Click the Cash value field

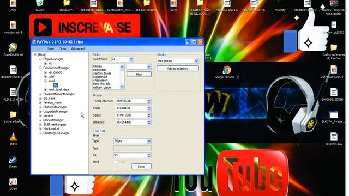[x=131, y=108]
